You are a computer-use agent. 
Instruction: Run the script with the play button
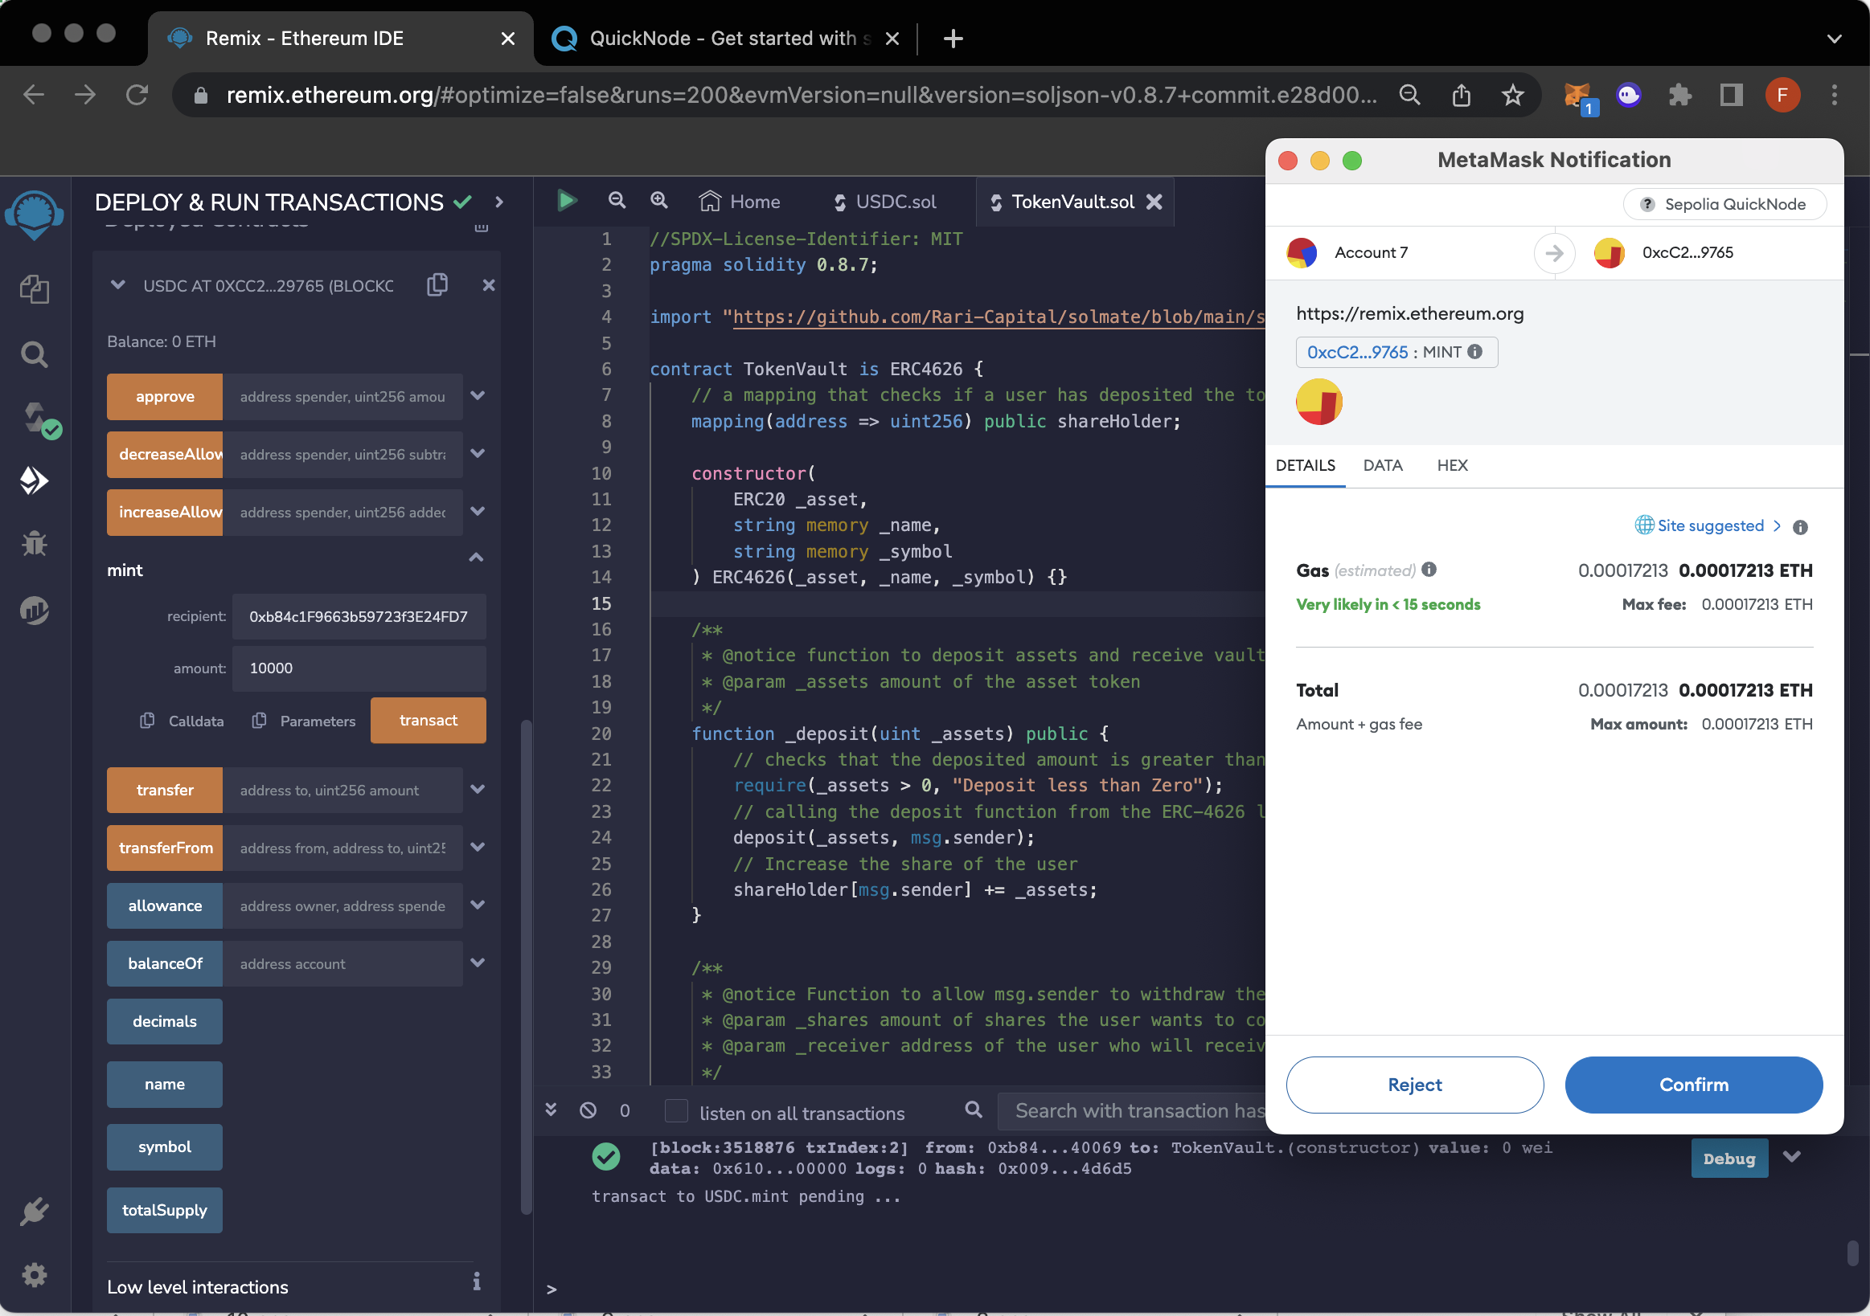(x=566, y=200)
